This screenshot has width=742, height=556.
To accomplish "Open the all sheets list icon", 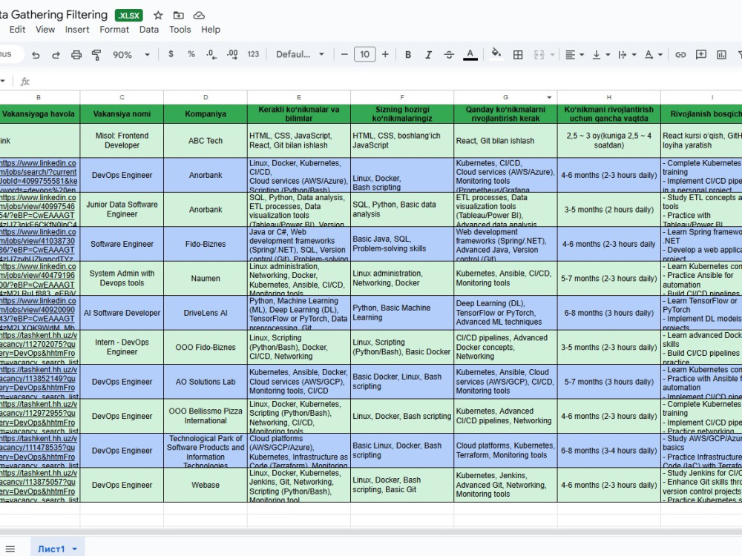I will (10, 549).
